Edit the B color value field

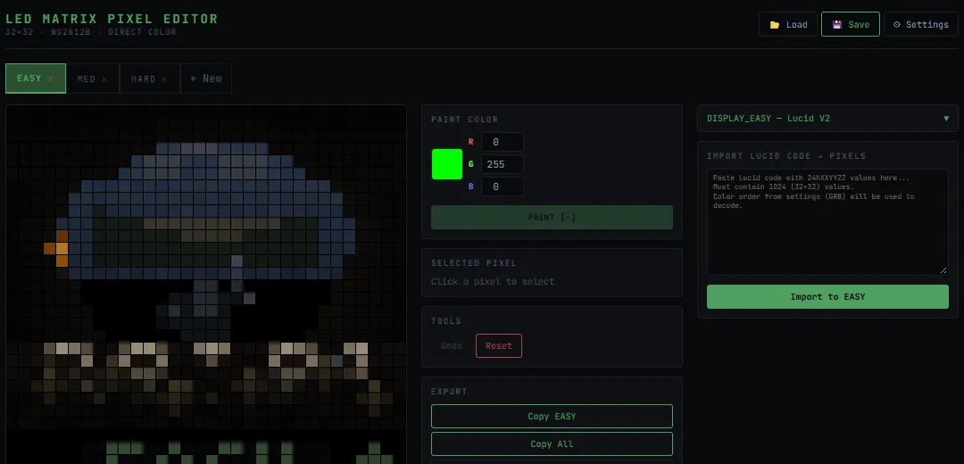(503, 186)
